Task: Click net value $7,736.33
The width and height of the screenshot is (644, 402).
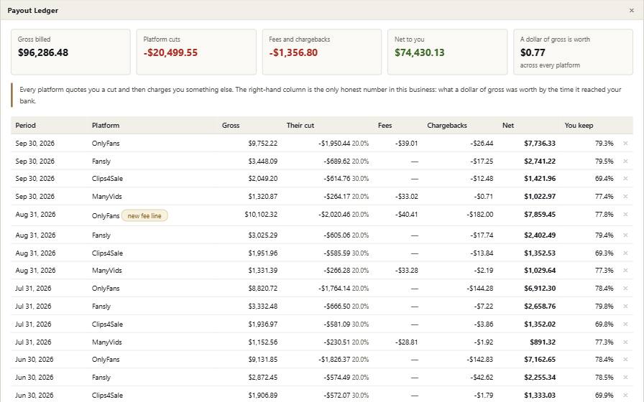Action: click(540, 143)
